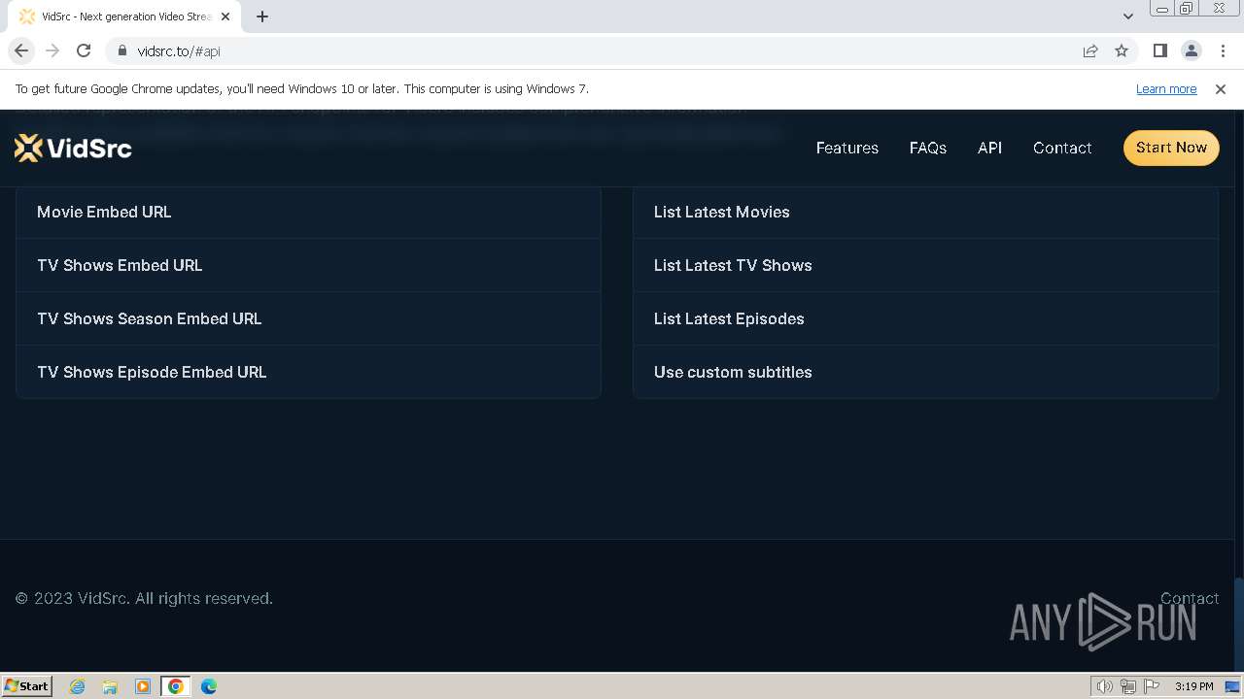Open a new browser tab
This screenshot has width=1244, height=699.
[x=262, y=17]
